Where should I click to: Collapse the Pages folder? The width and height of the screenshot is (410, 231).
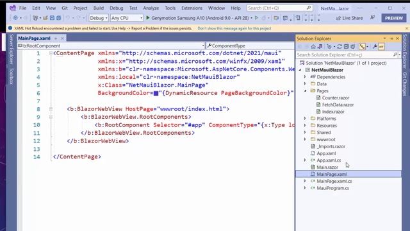point(305,90)
